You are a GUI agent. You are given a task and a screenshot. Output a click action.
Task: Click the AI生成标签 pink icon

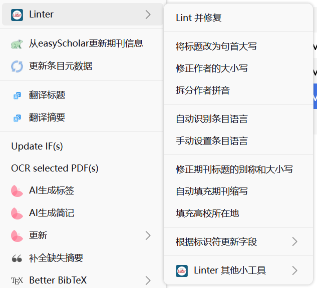coord(17,190)
